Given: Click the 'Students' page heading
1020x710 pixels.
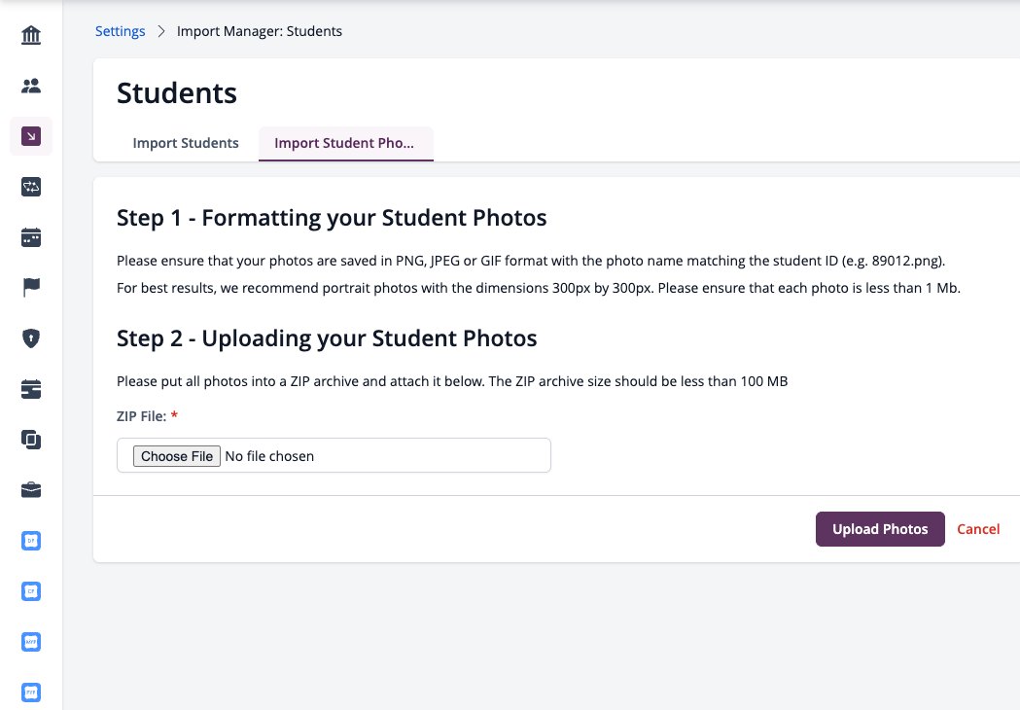Looking at the screenshot, I should pyautogui.click(x=176, y=93).
